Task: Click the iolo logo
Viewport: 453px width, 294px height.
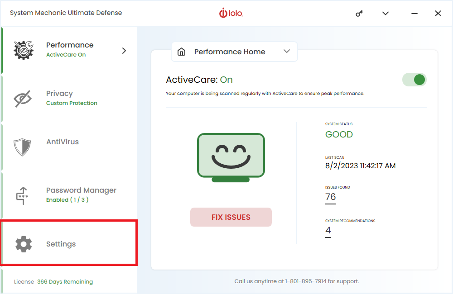Action: tap(231, 13)
